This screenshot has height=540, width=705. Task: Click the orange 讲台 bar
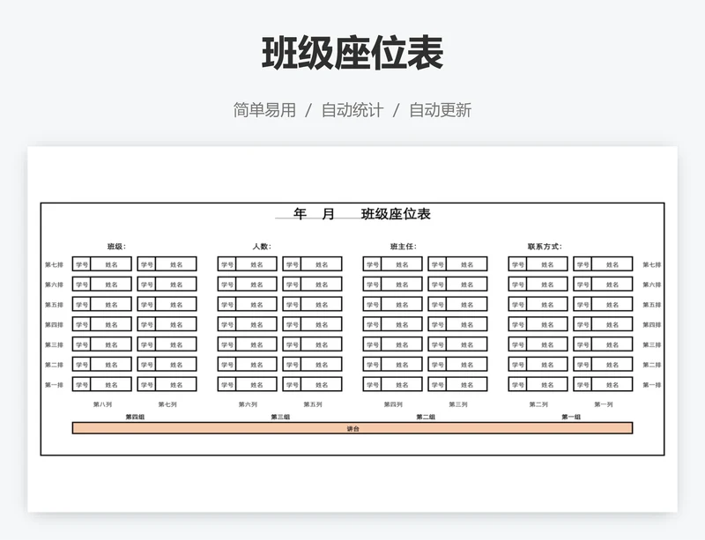[352, 428]
